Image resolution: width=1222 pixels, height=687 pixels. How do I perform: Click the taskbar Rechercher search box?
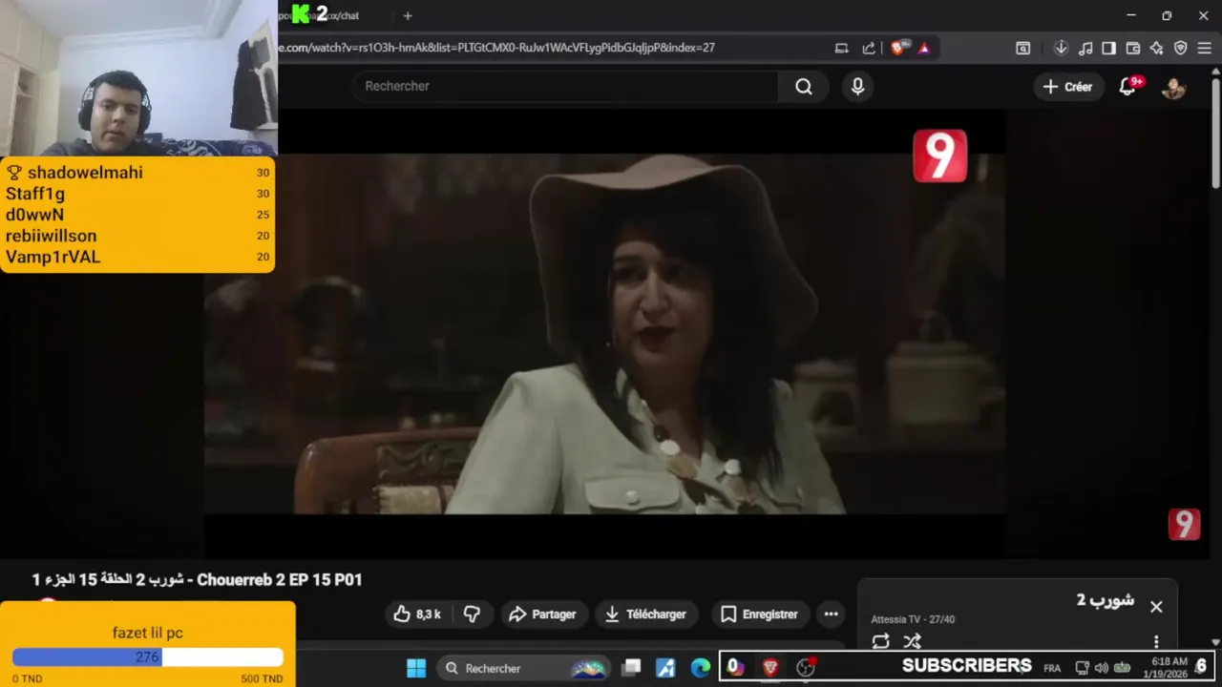524,668
